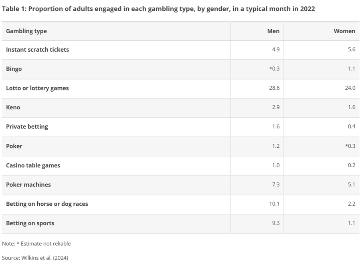362x263 pixels.
Task: Click the Women value 24.0 for Lotto
Action: click(350, 88)
